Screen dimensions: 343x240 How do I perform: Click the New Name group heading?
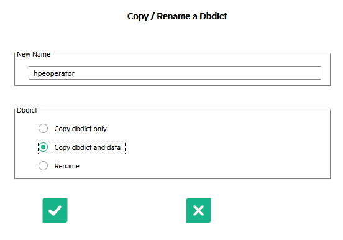point(34,54)
